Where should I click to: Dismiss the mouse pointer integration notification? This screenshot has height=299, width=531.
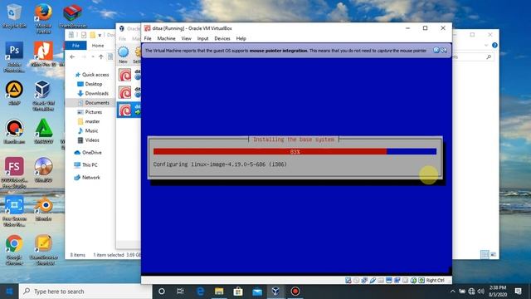click(436, 50)
